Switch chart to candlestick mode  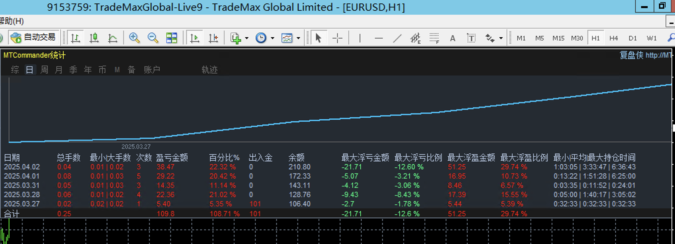coord(94,38)
